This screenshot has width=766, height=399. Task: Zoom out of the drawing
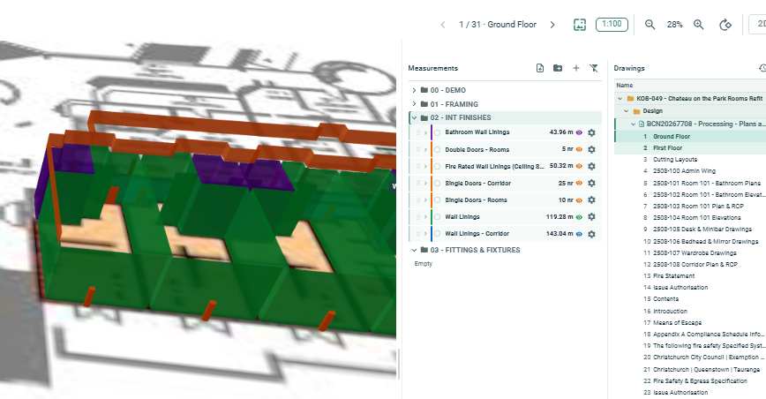pyautogui.click(x=650, y=25)
